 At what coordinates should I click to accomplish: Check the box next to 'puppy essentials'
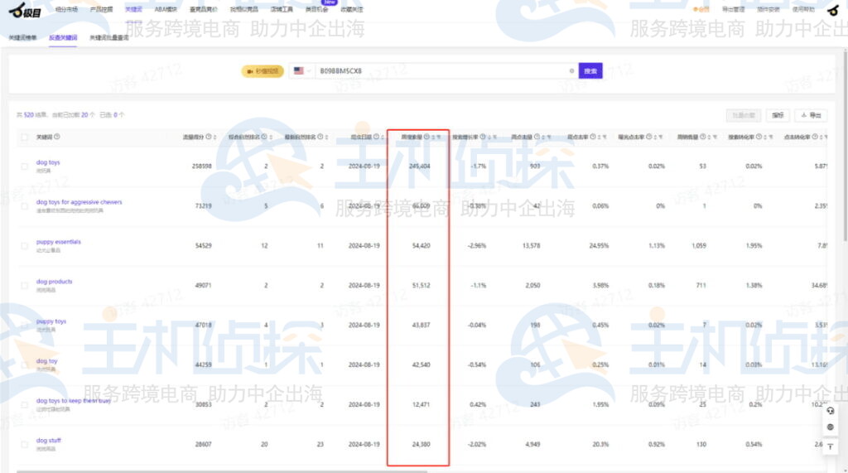coord(25,246)
